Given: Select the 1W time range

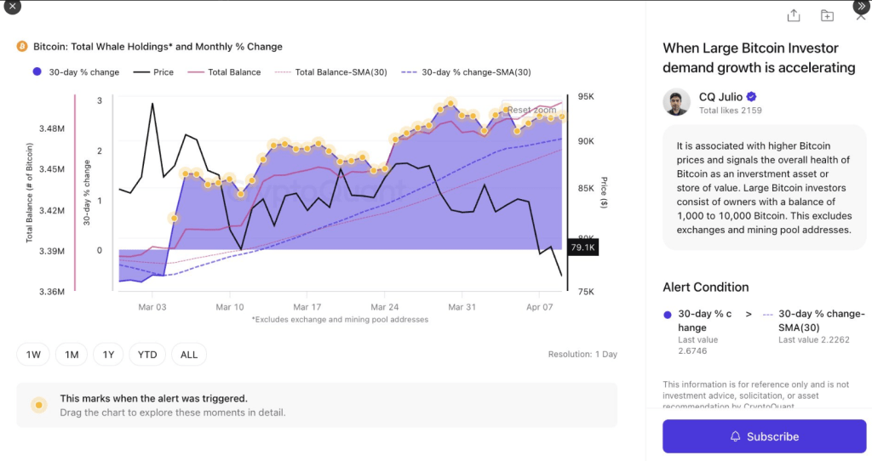Looking at the screenshot, I should point(33,355).
